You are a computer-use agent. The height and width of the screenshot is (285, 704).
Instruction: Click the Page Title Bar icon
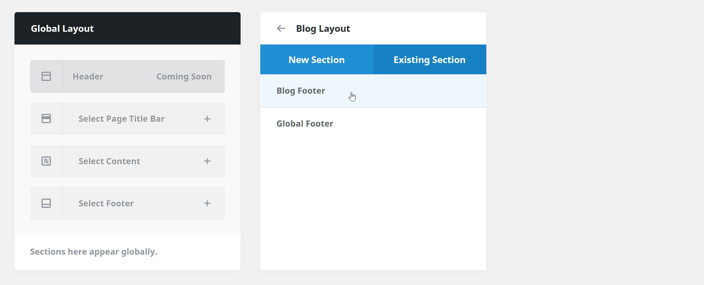click(x=46, y=119)
